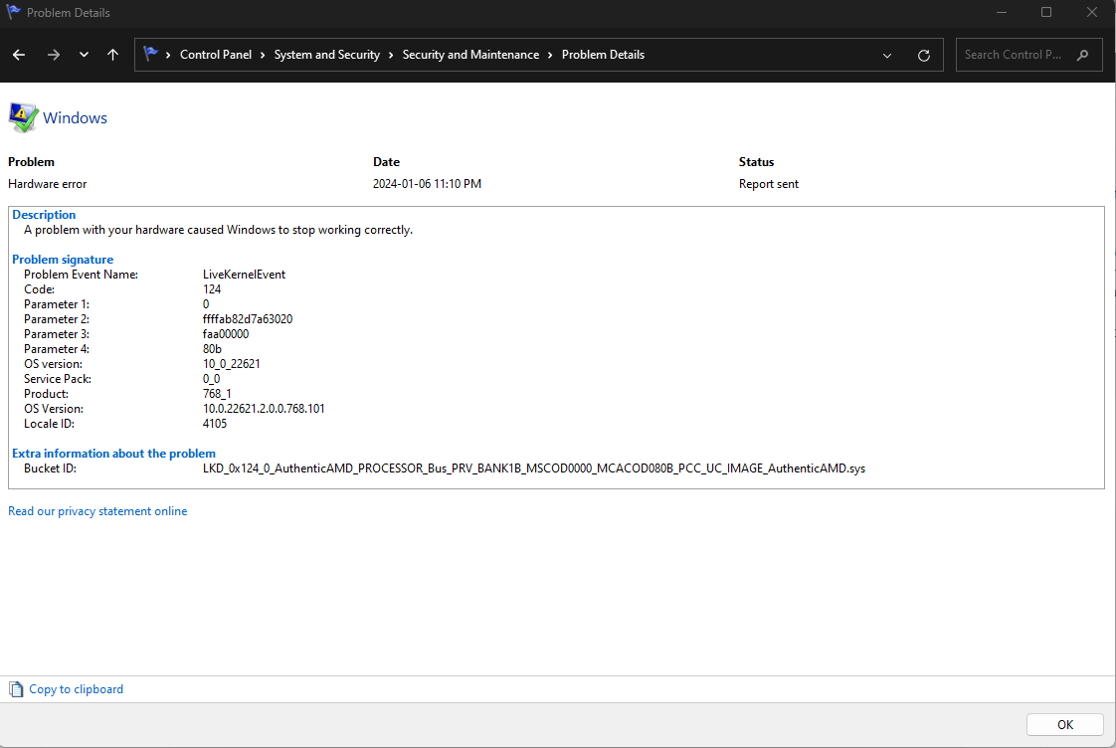Image resolution: width=1116 pixels, height=748 pixels.
Task: Expand chevron after Security and Maintenance
Action: coord(550,55)
